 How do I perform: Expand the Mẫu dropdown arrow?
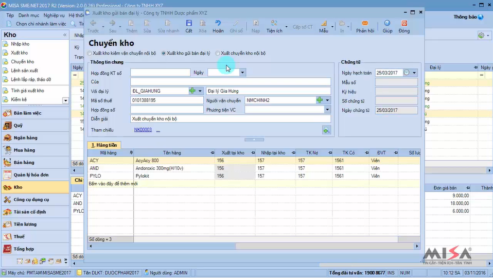(332, 27)
